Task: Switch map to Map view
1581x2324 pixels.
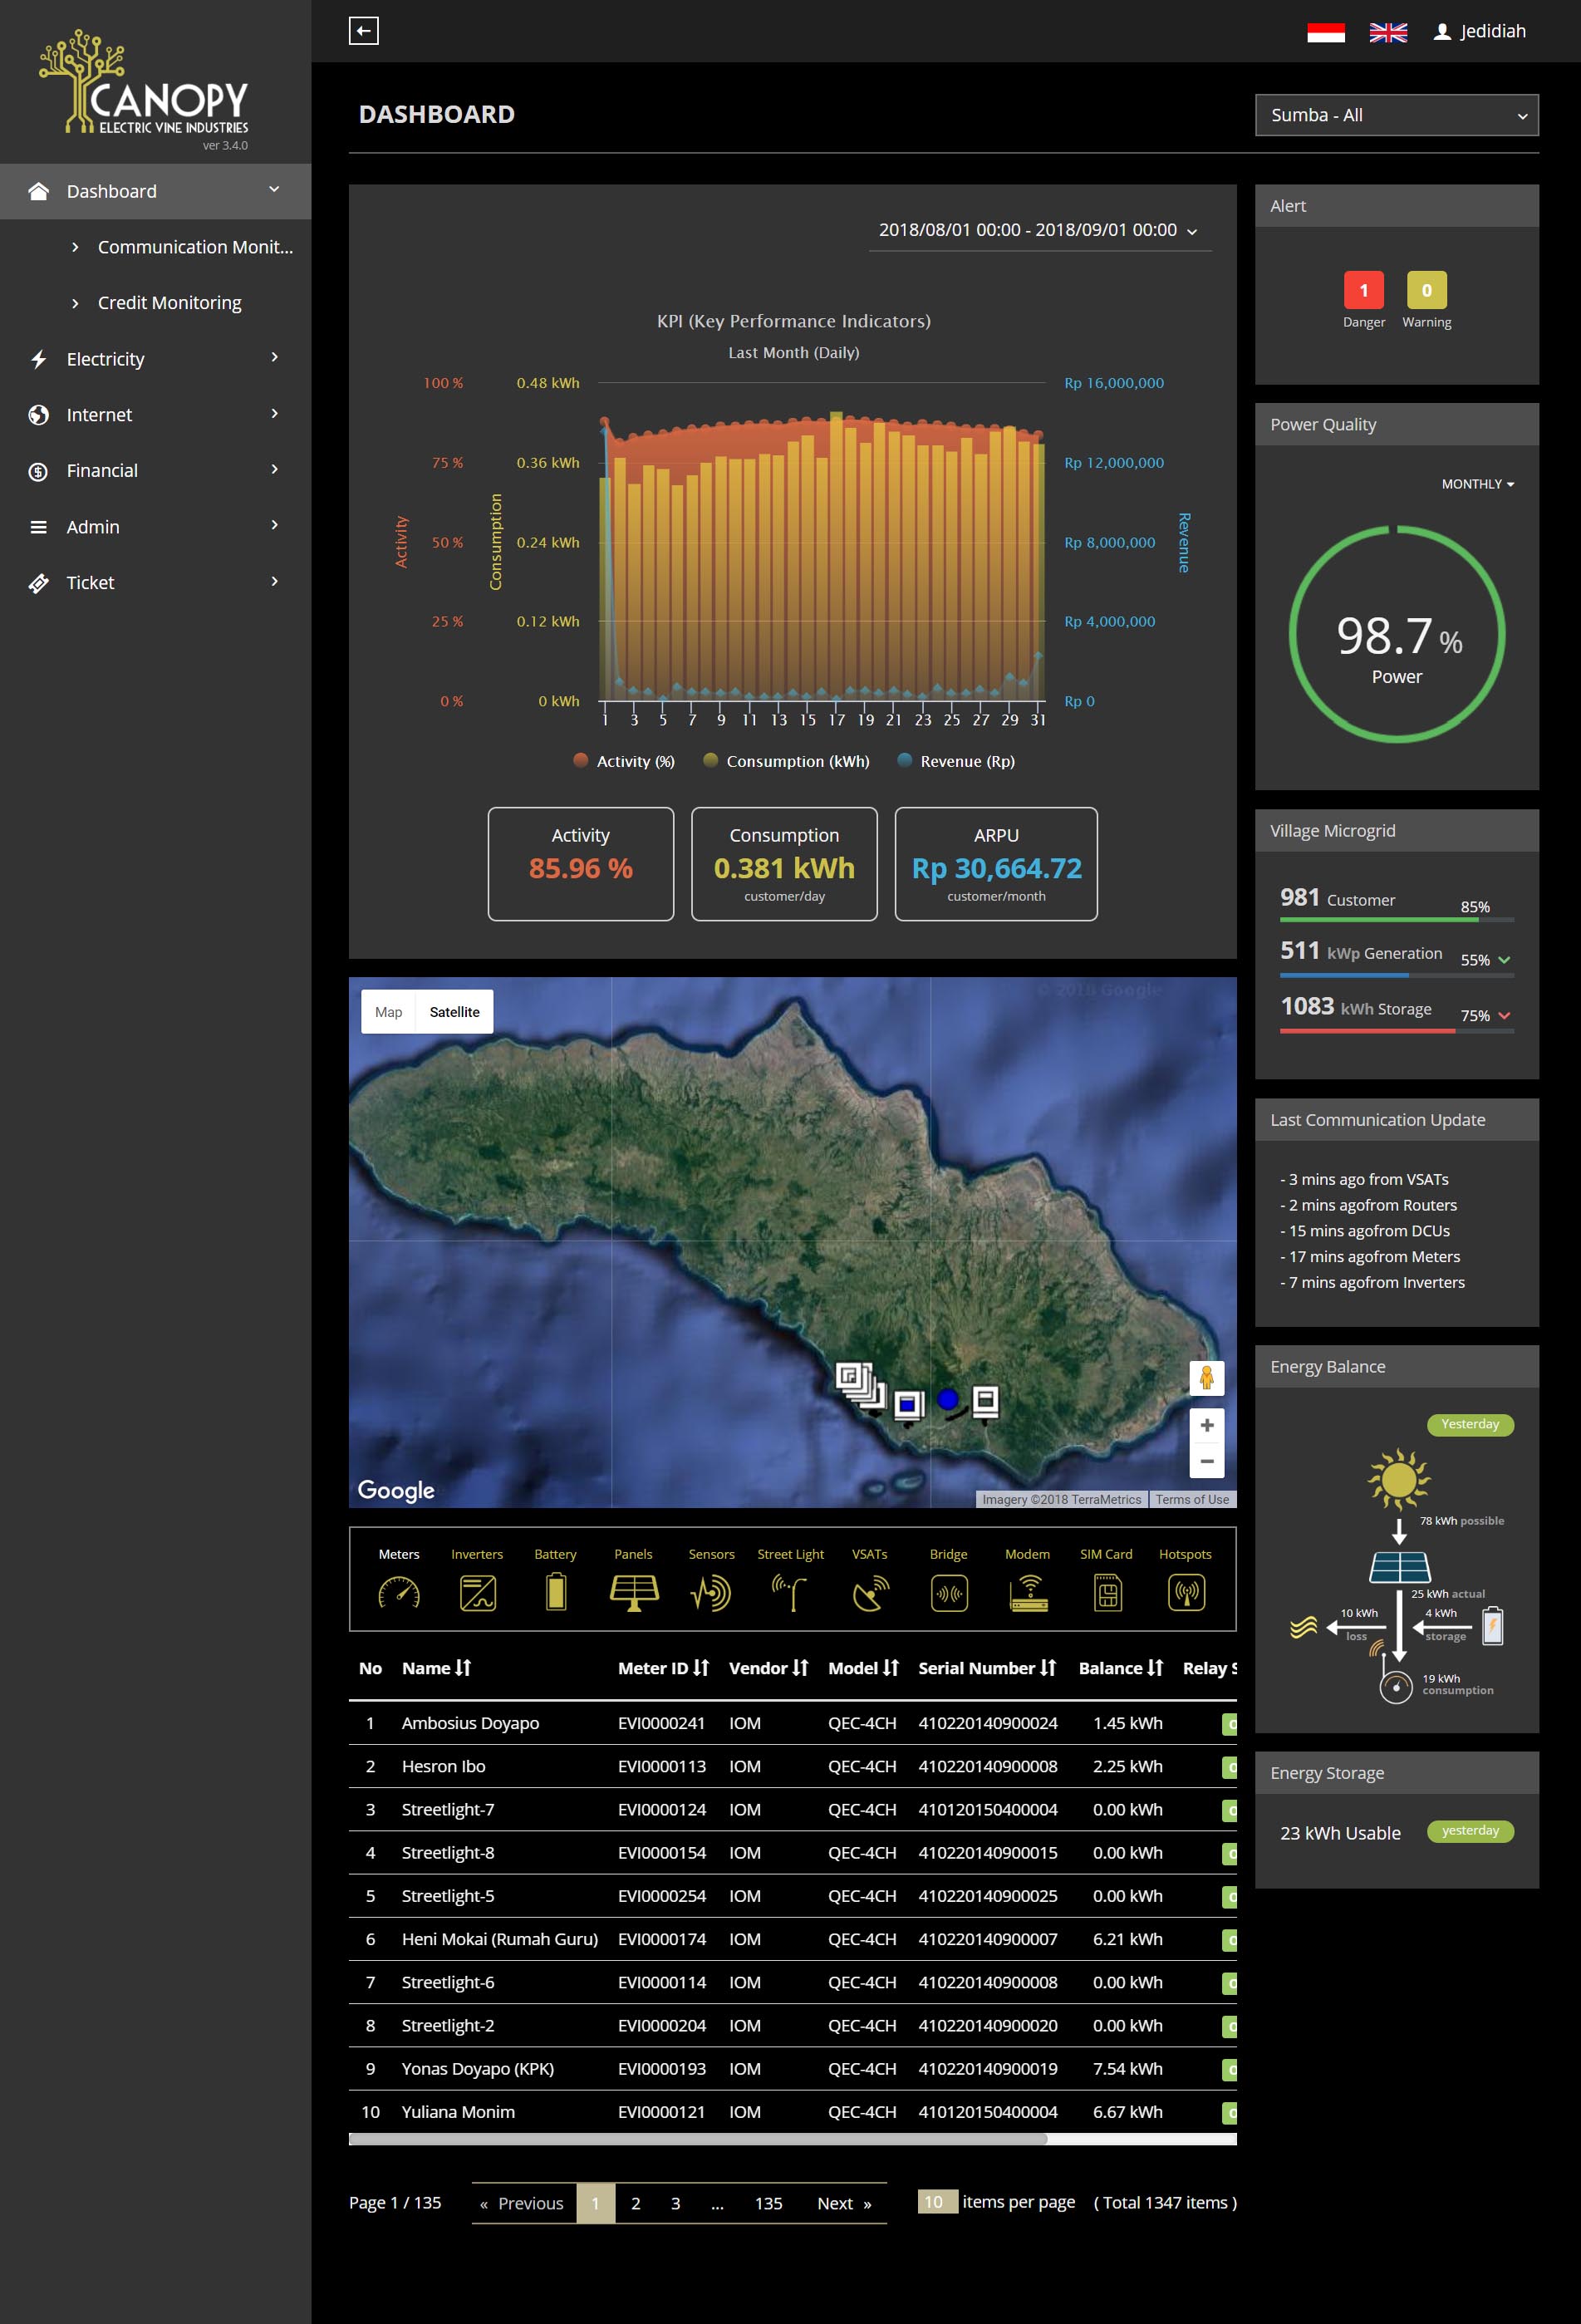Action: (x=388, y=1012)
